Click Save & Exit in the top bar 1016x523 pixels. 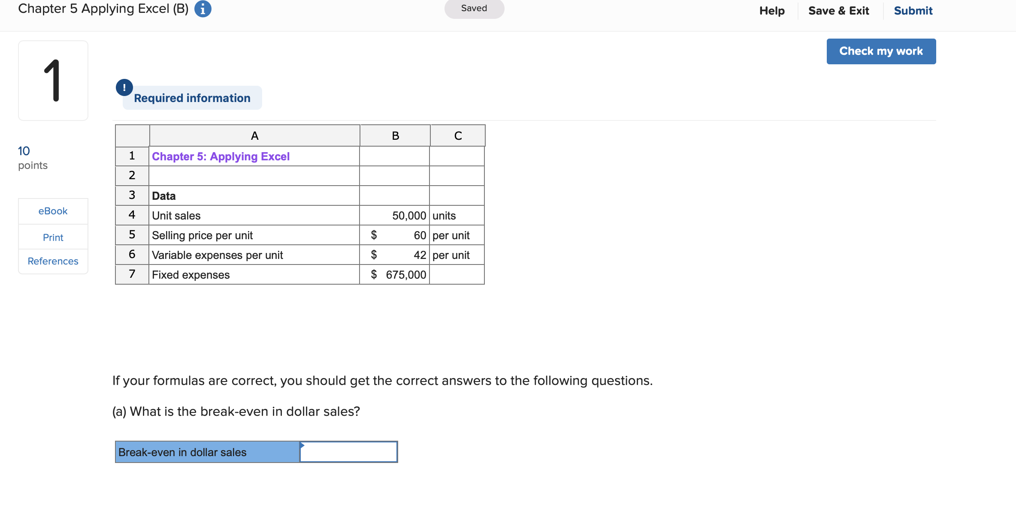[838, 10]
